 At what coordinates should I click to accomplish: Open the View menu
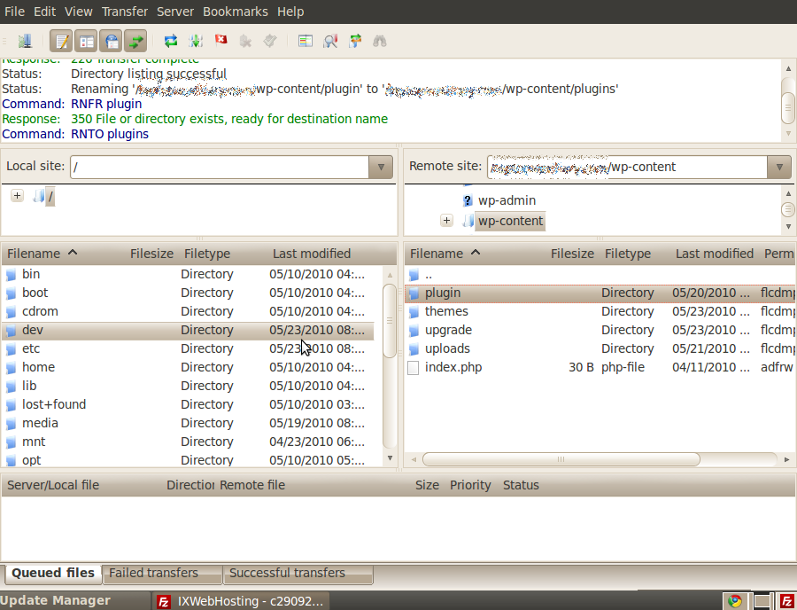pos(79,12)
